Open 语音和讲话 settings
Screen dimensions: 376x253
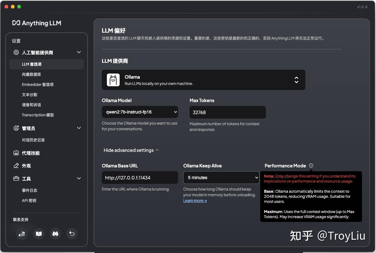coord(31,105)
